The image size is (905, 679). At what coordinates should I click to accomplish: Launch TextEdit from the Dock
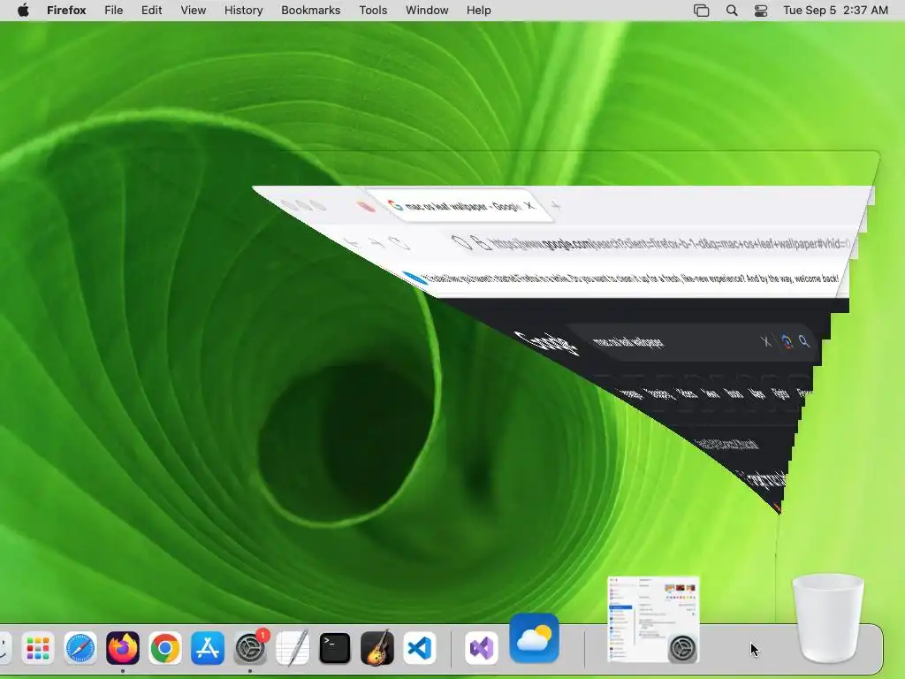coord(293,648)
